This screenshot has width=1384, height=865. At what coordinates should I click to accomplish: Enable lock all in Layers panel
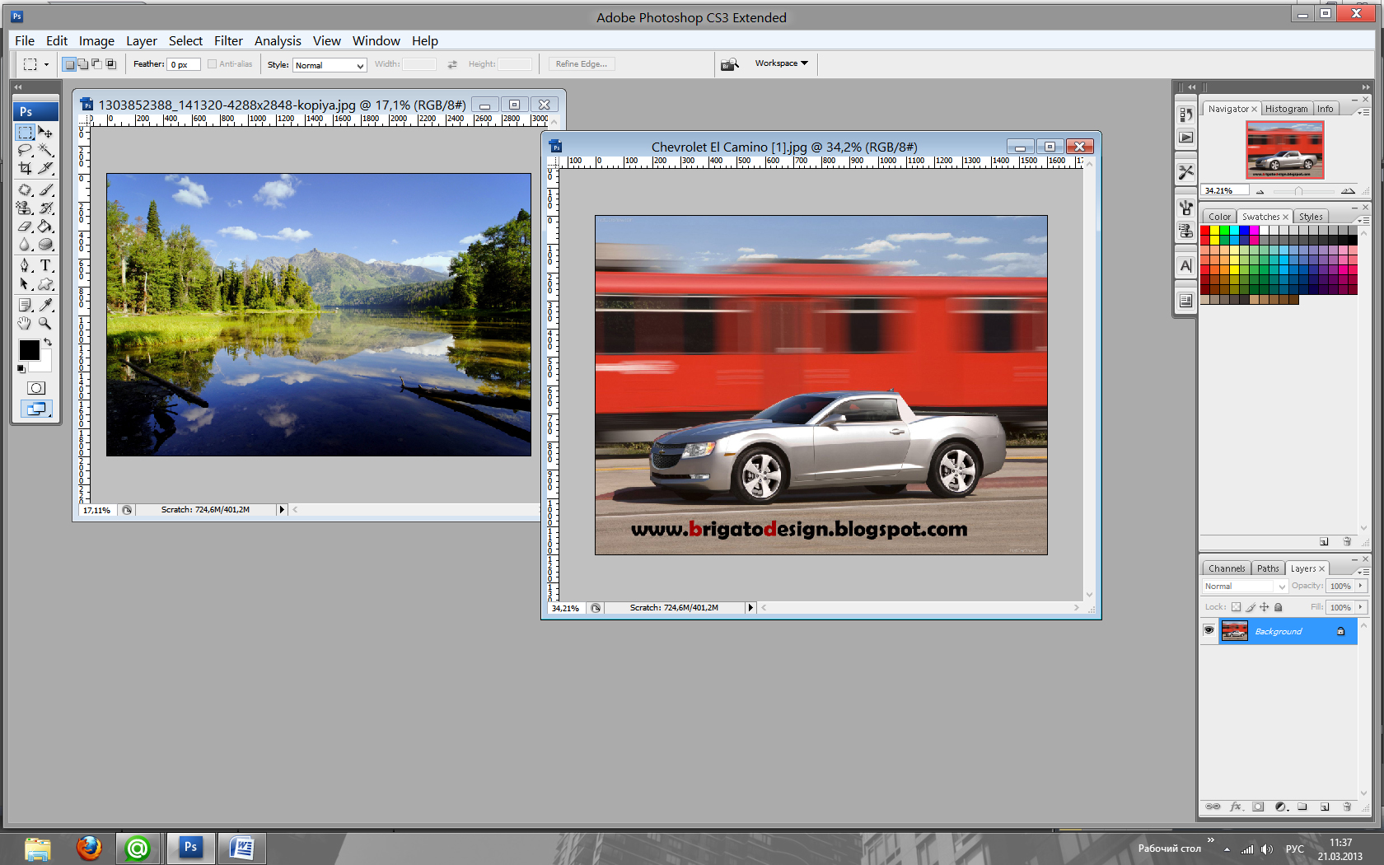(1279, 607)
